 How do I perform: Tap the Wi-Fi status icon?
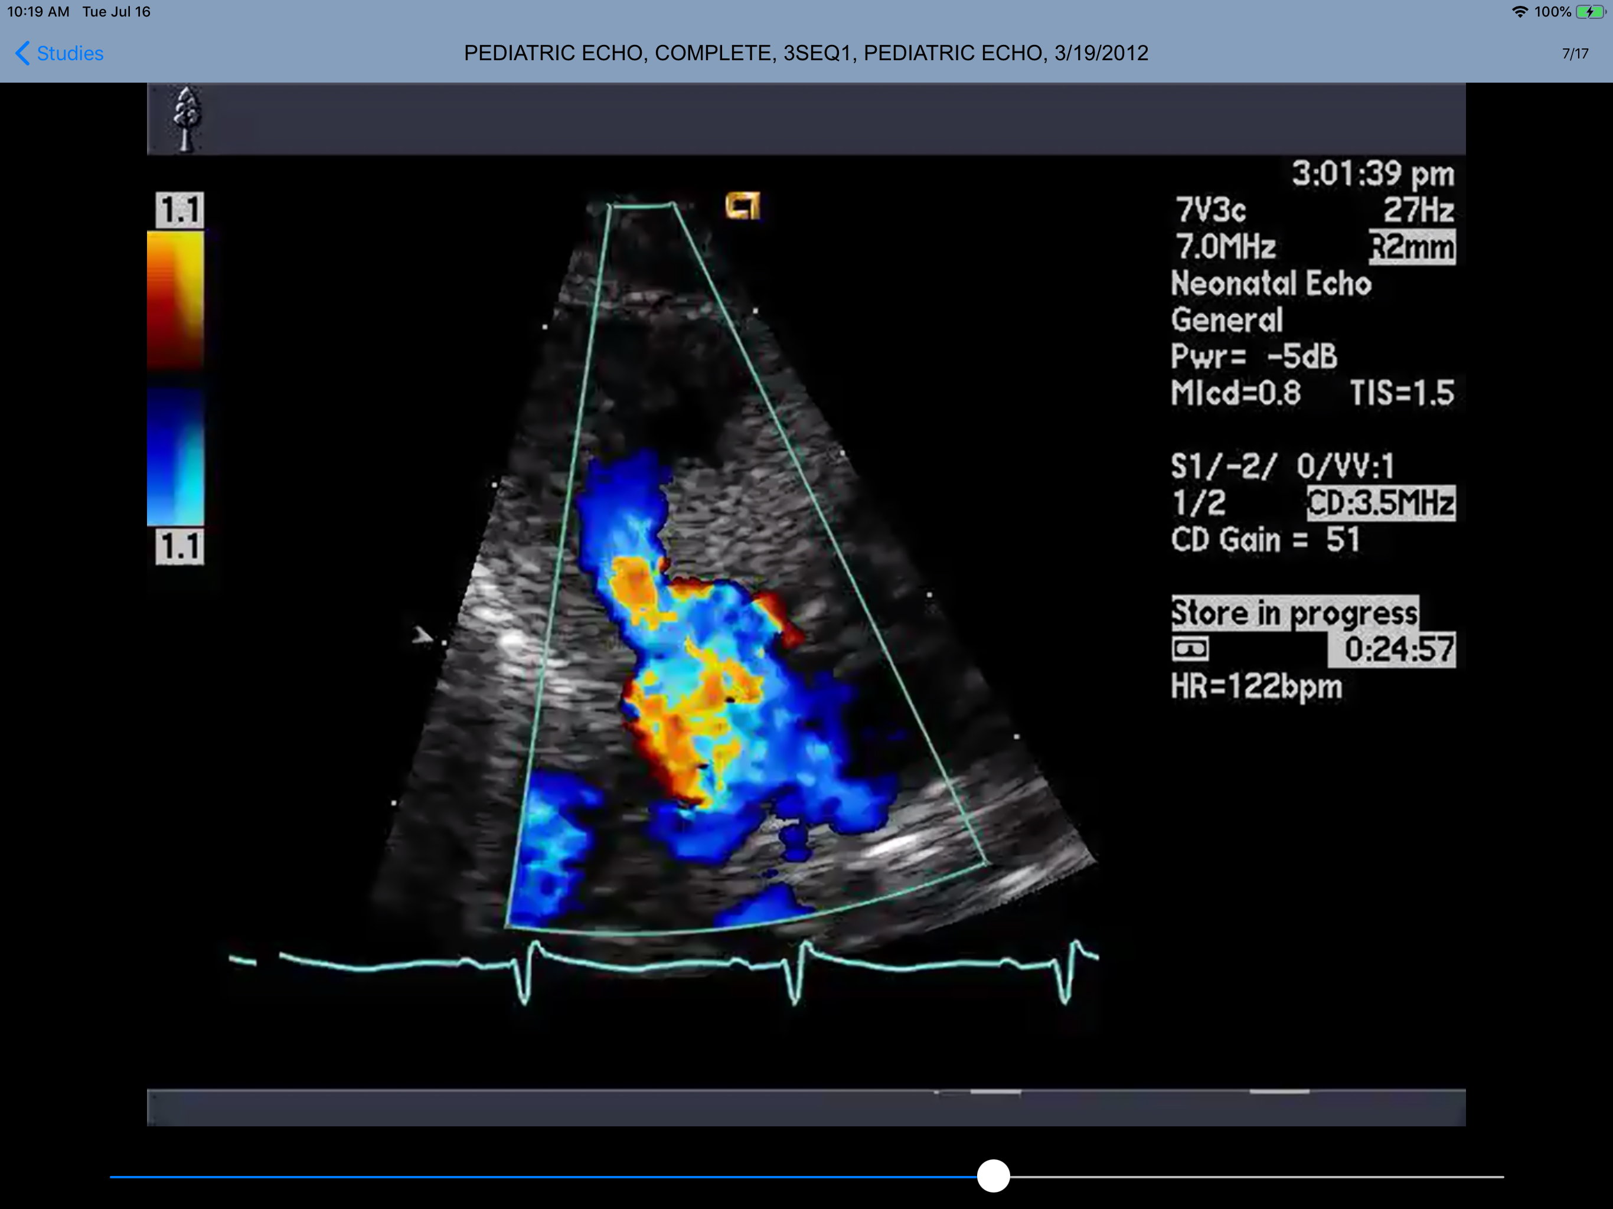point(1520,12)
